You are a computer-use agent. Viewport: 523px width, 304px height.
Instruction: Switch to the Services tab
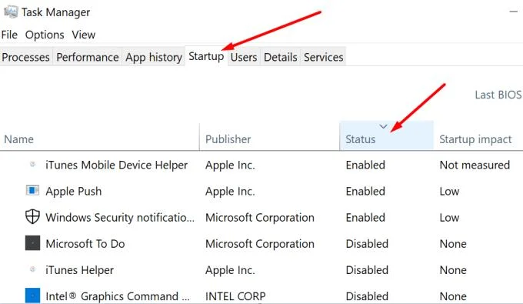[323, 58]
